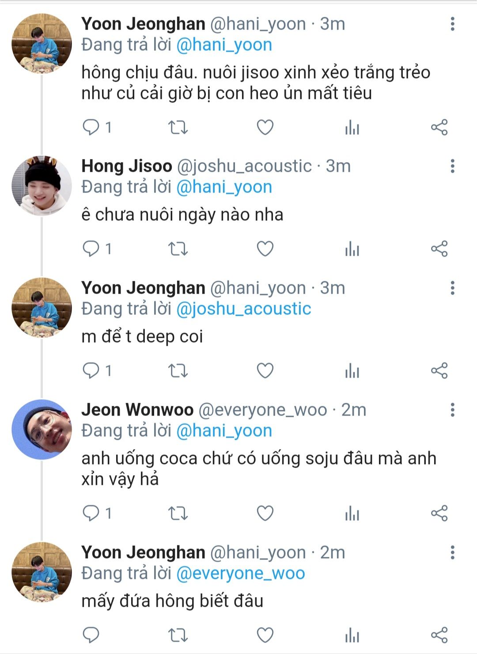Screen dimensions: 477x654
Task: Open more options on the top tweet
Action: coord(452,24)
